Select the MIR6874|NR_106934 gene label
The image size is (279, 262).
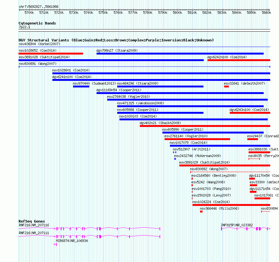click(72, 241)
